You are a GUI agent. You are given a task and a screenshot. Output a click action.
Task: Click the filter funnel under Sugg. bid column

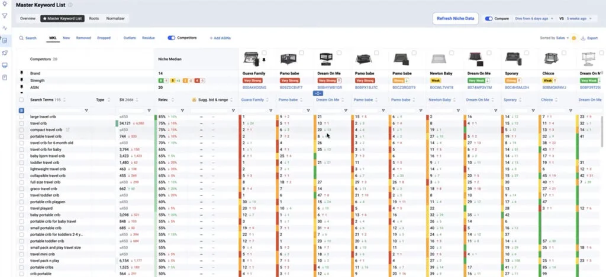click(x=233, y=110)
